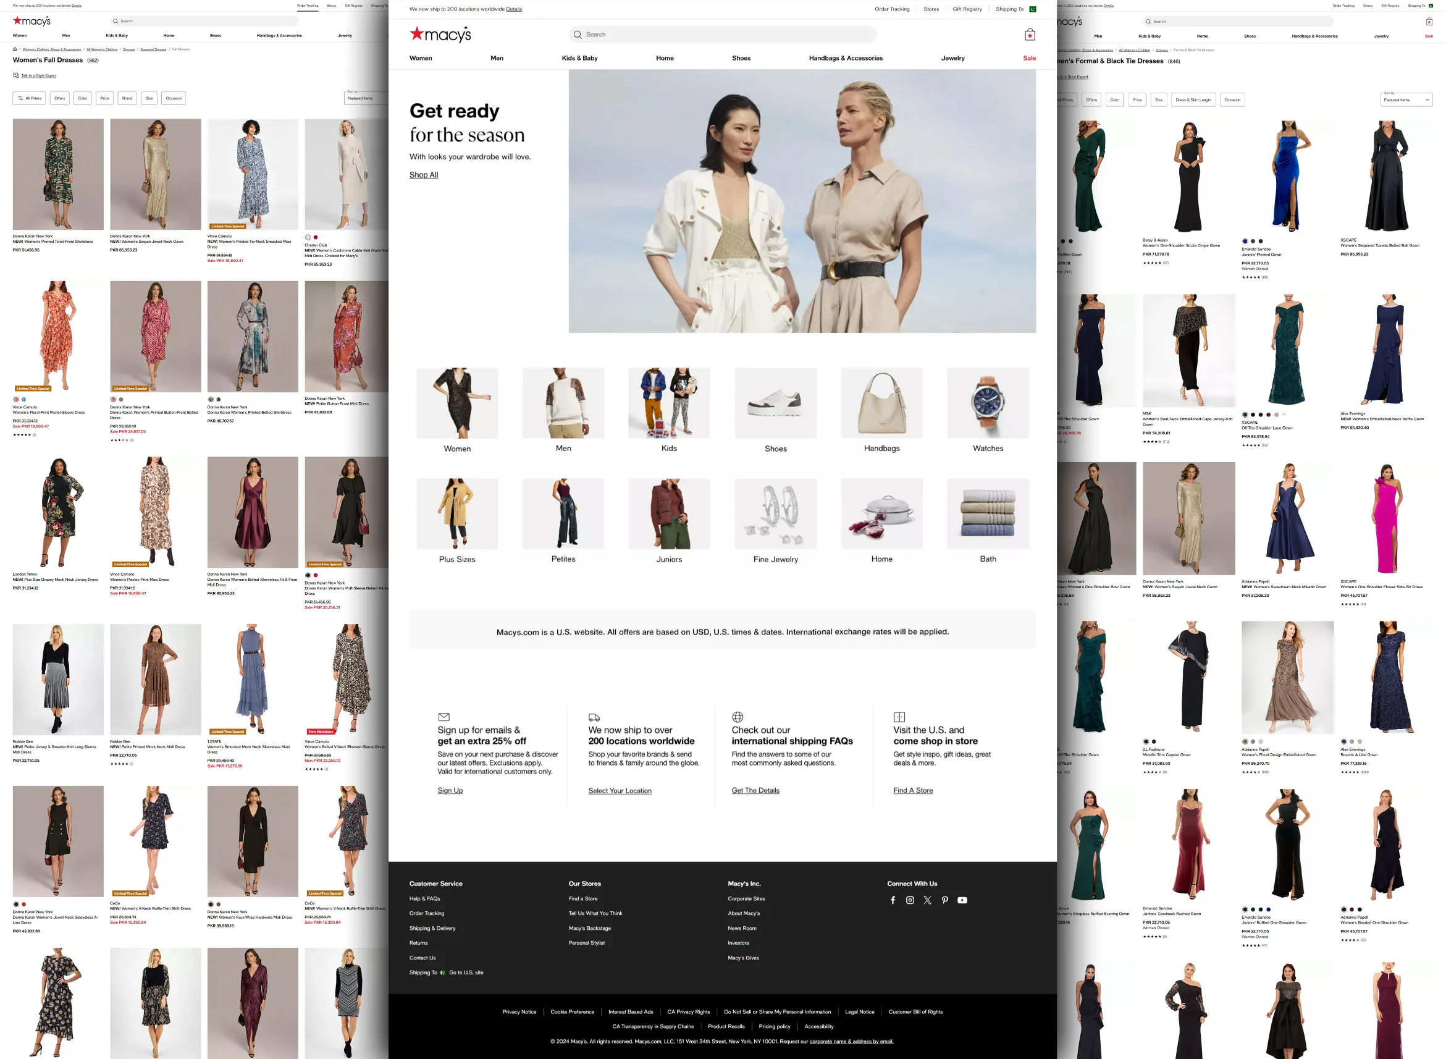The width and height of the screenshot is (1446, 1059).
Task: Switch to the Sale navigation tab
Action: click(x=1030, y=57)
